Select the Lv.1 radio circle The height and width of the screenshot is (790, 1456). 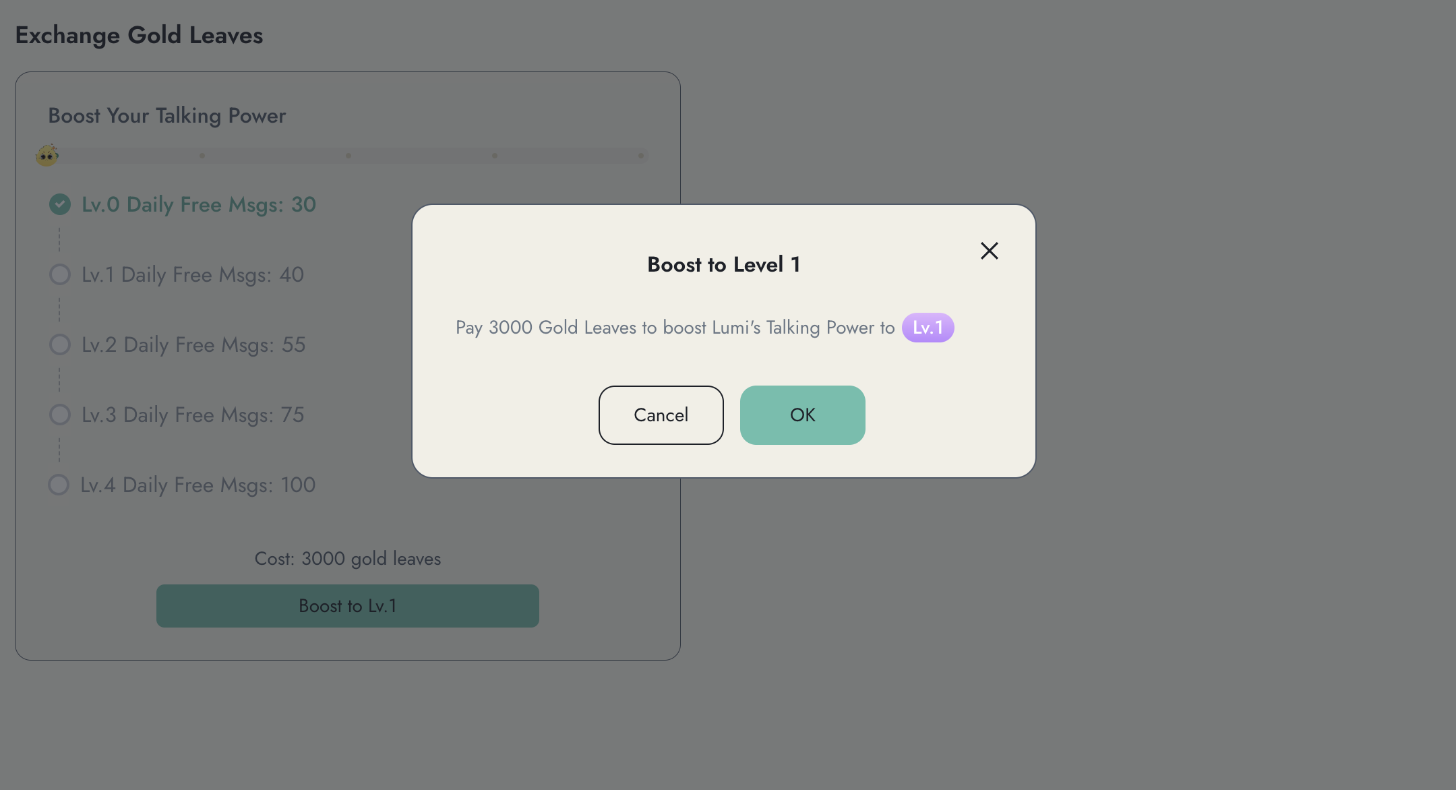60,274
